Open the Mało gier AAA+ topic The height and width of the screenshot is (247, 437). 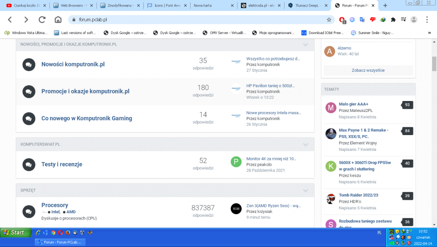pyautogui.click(x=354, y=104)
